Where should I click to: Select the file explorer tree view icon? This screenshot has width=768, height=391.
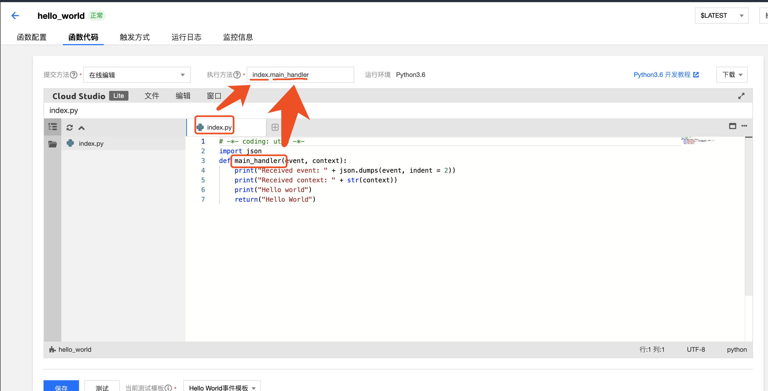pos(52,127)
